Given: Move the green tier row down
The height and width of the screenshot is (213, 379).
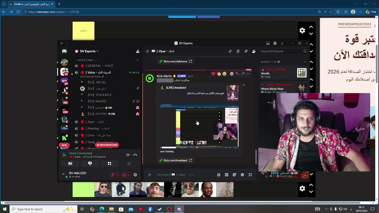Looking at the screenshot, I should tap(311, 192).
